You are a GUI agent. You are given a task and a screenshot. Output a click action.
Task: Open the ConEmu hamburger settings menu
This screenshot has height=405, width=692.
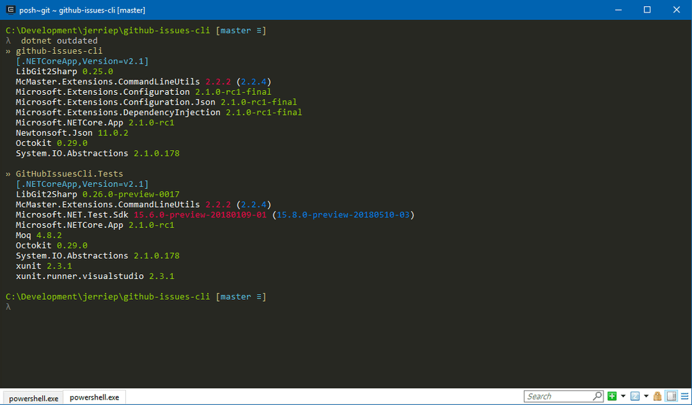685,396
